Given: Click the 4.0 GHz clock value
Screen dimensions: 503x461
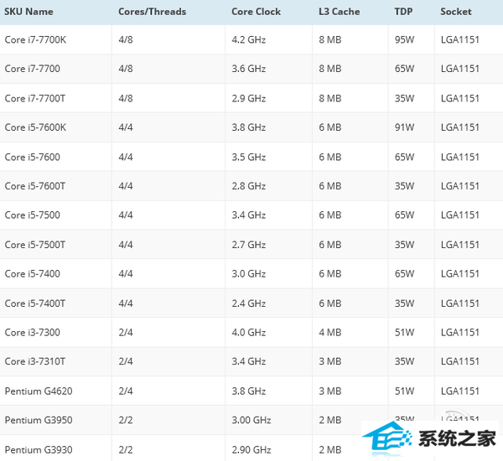Looking at the screenshot, I should click(249, 333).
